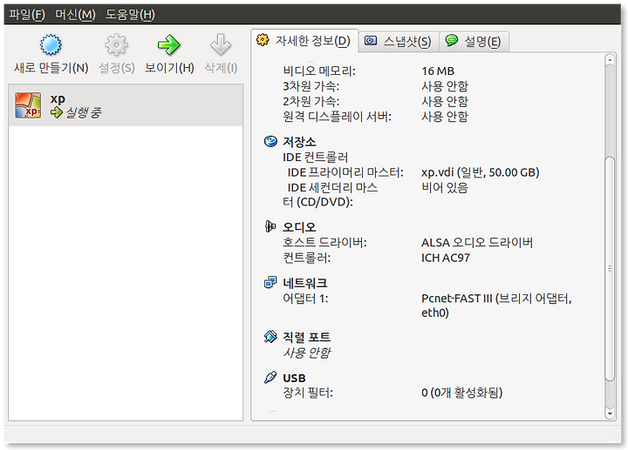Click the 보이기(H) button label
The image size is (628, 450).
pyautogui.click(x=169, y=68)
